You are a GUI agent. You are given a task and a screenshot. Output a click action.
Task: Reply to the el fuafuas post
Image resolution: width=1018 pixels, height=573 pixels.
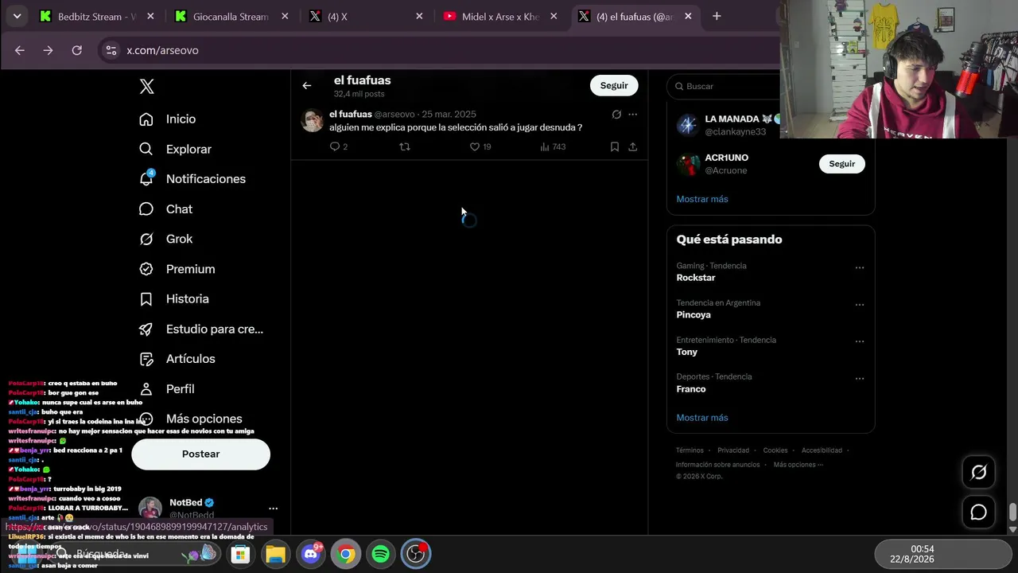click(338, 146)
